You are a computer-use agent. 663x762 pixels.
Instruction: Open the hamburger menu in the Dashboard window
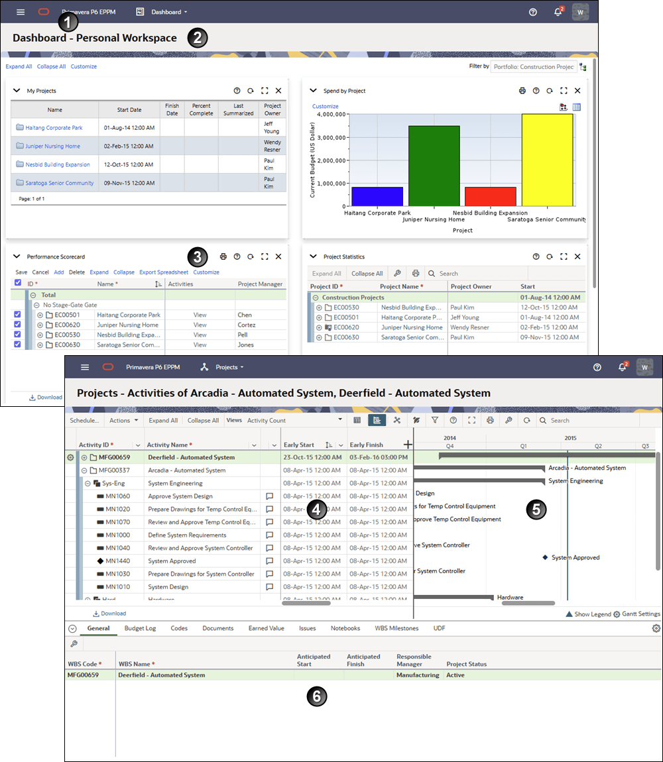click(x=21, y=12)
